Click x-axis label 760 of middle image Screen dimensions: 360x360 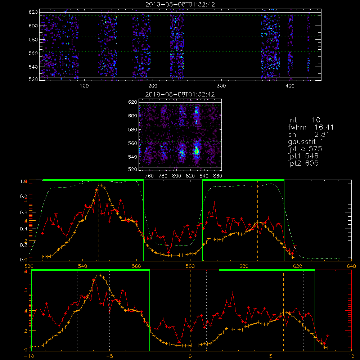click(149, 176)
